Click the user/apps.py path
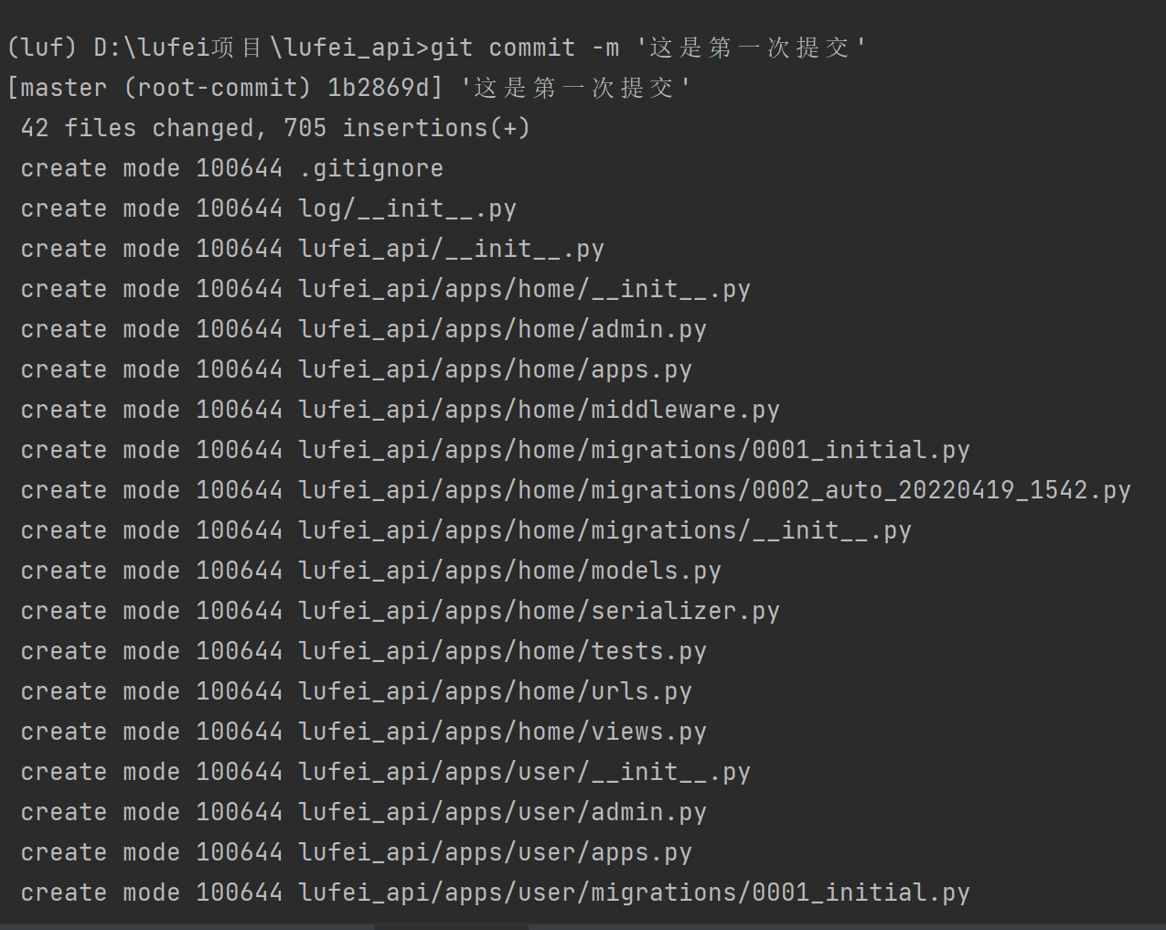Viewport: 1166px width, 930px height. click(496, 853)
